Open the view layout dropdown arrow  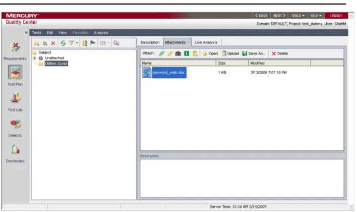[108, 43]
